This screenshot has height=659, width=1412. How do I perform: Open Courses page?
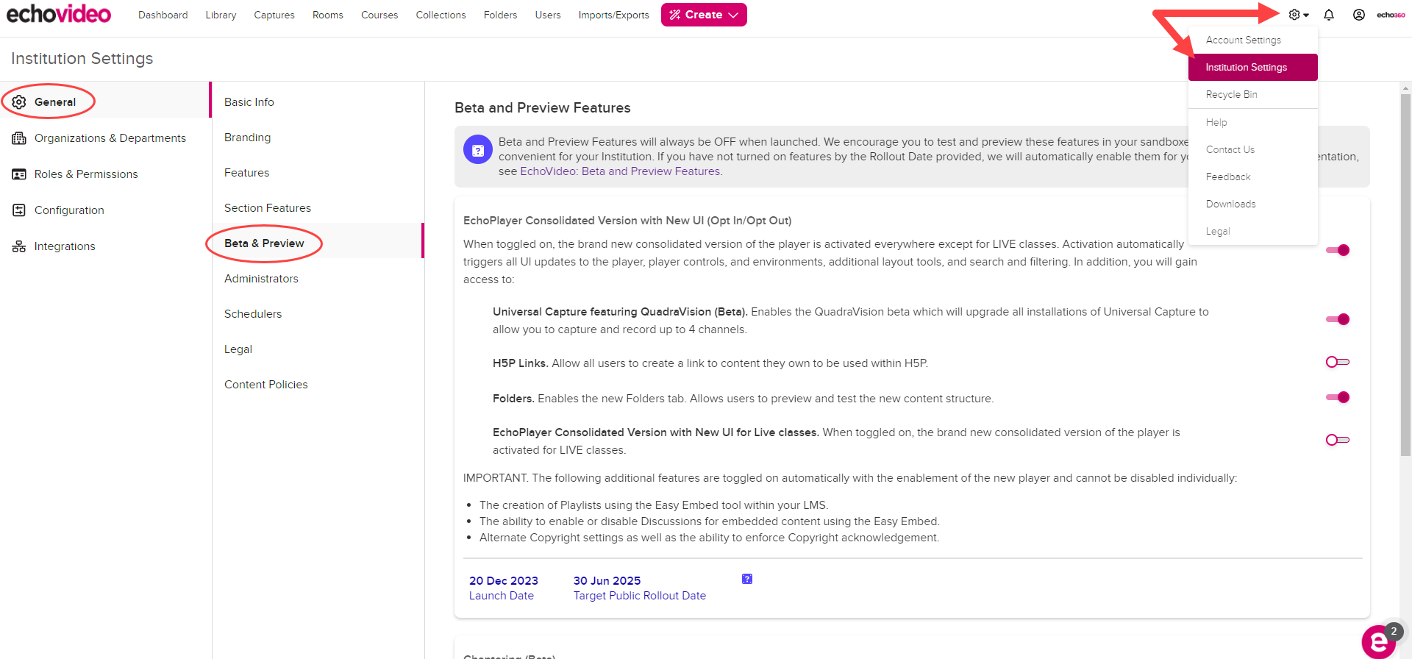(379, 15)
